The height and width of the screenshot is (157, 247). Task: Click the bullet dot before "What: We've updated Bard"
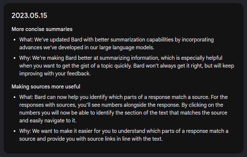[14, 40]
